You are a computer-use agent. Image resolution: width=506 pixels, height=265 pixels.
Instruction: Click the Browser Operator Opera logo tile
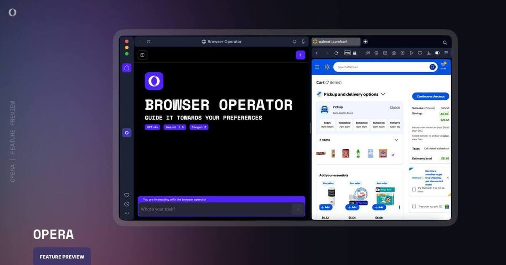tap(154, 81)
